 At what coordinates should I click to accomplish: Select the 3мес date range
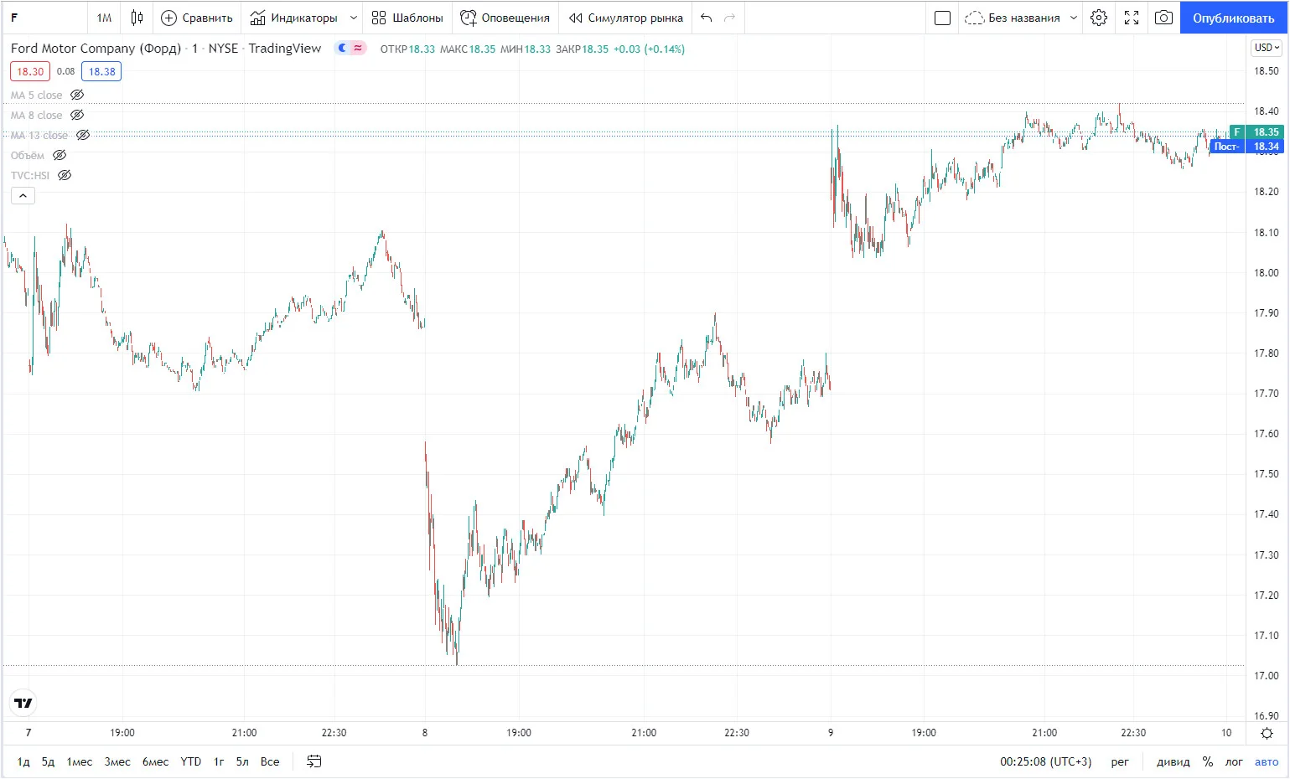point(117,761)
